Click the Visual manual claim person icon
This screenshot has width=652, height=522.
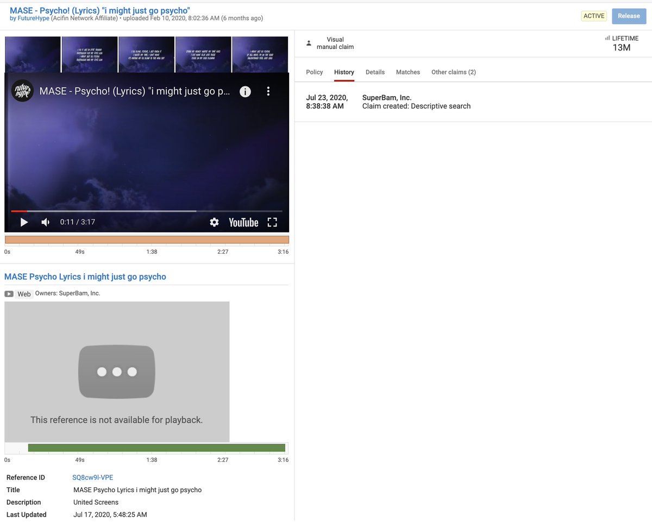tap(309, 43)
